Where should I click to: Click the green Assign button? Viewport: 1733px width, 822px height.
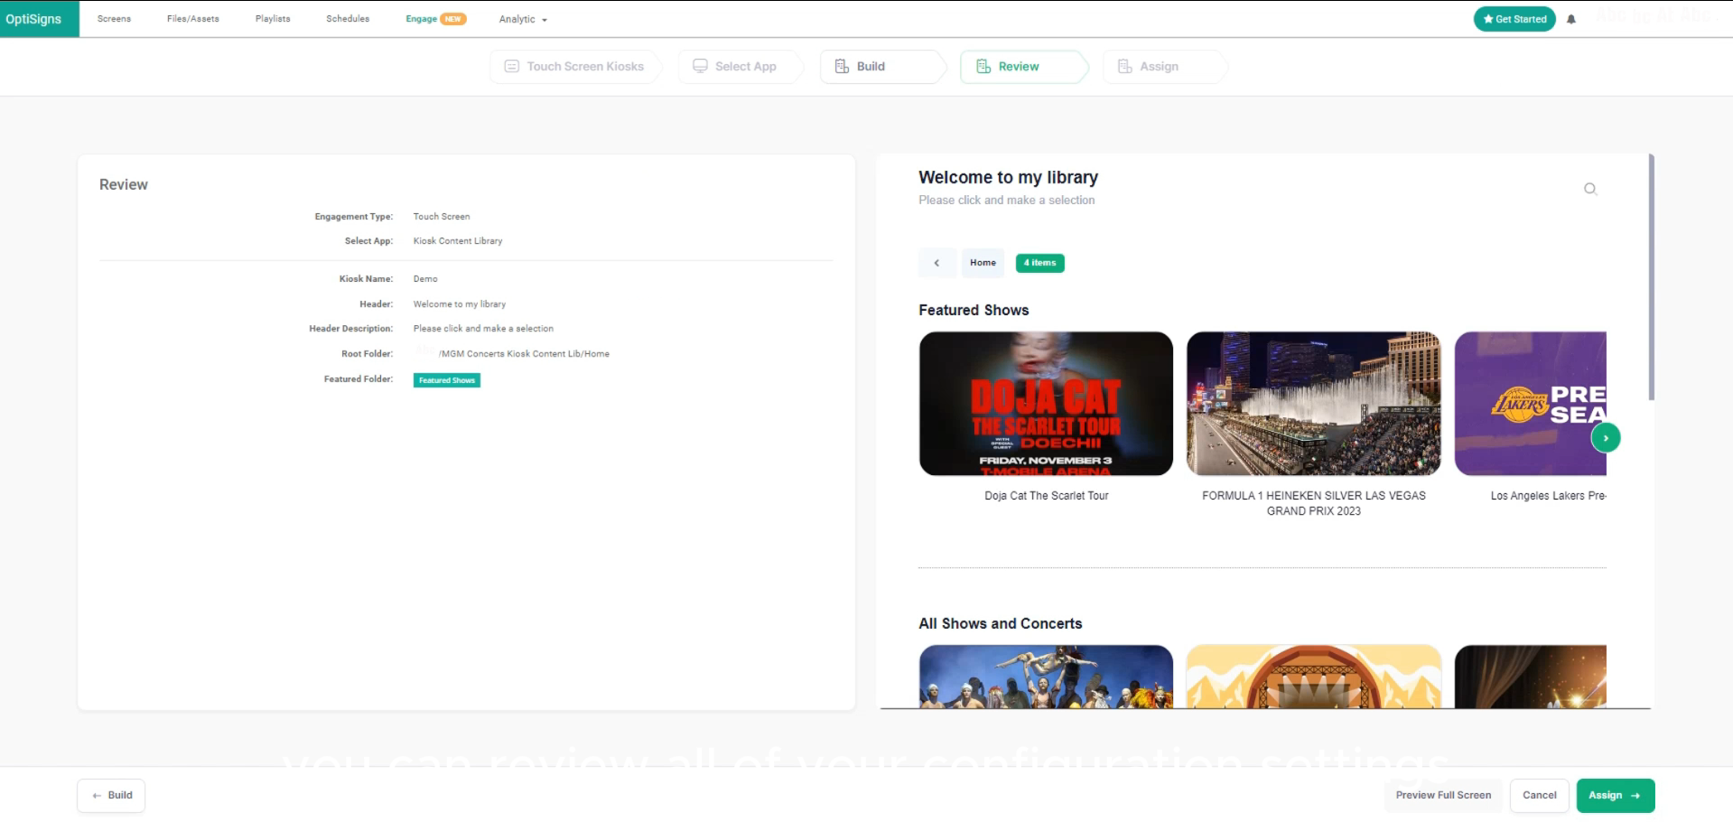[1615, 796]
